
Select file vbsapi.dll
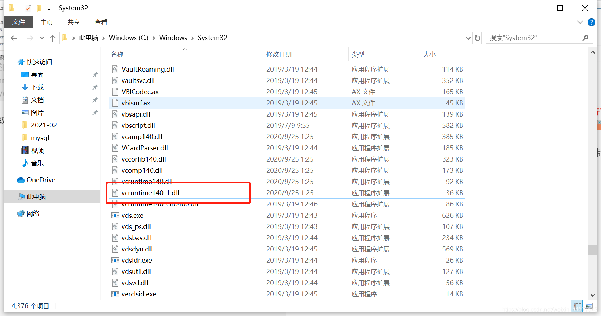click(136, 114)
